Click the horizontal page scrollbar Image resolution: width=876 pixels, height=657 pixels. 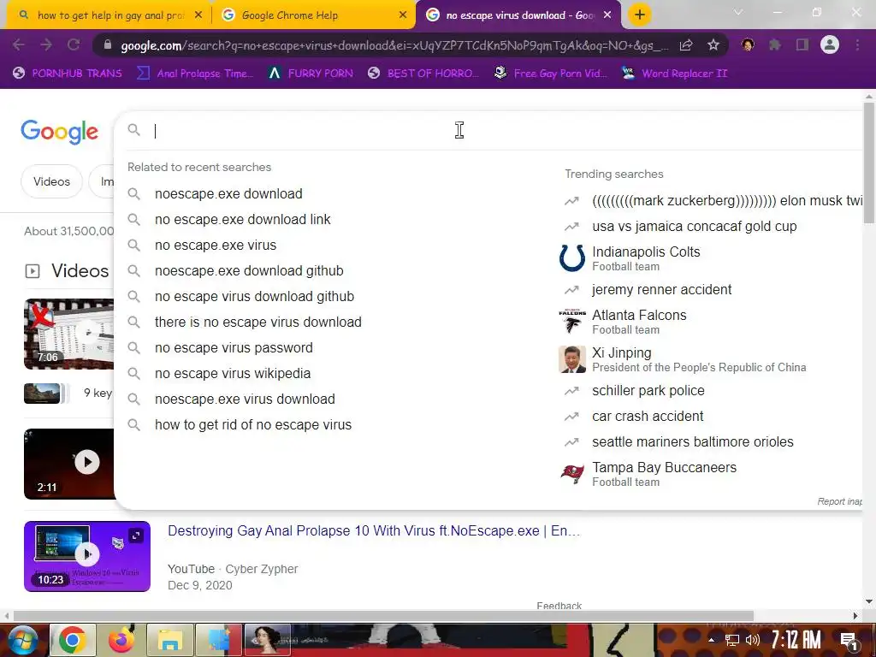[382, 616]
